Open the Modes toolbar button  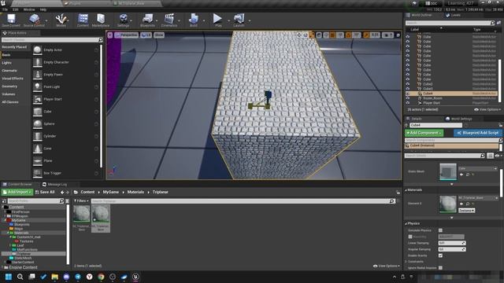click(x=61, y=20)
